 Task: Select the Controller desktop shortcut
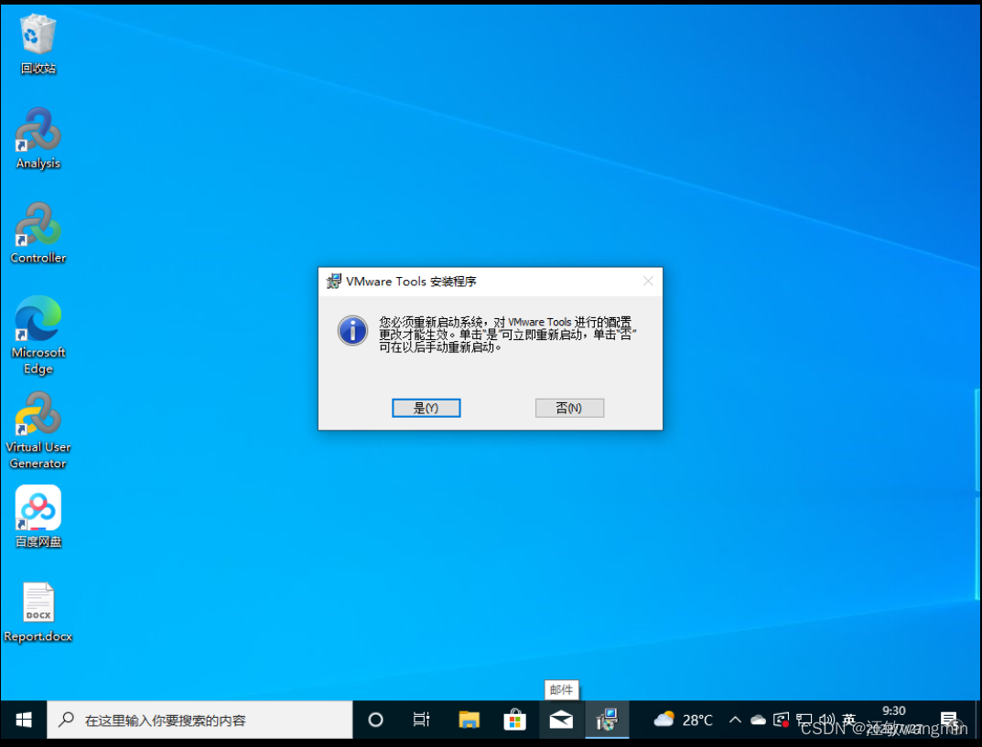[38, 233]
